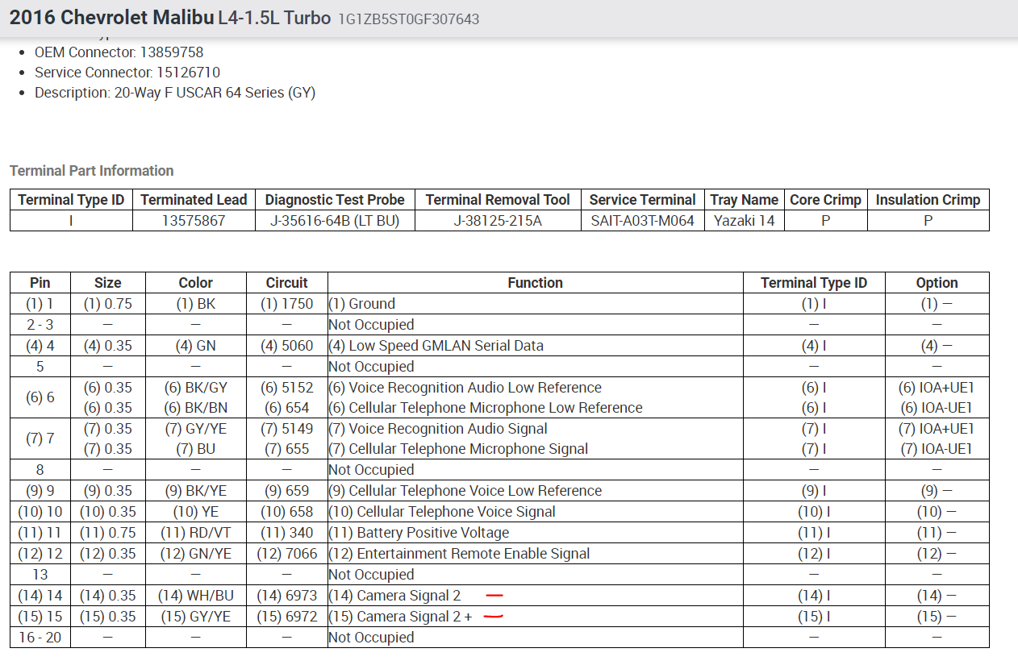Select the pin 16 - 20 cell
Viewport: 1018px width, 665px height.
pos(40,638)
